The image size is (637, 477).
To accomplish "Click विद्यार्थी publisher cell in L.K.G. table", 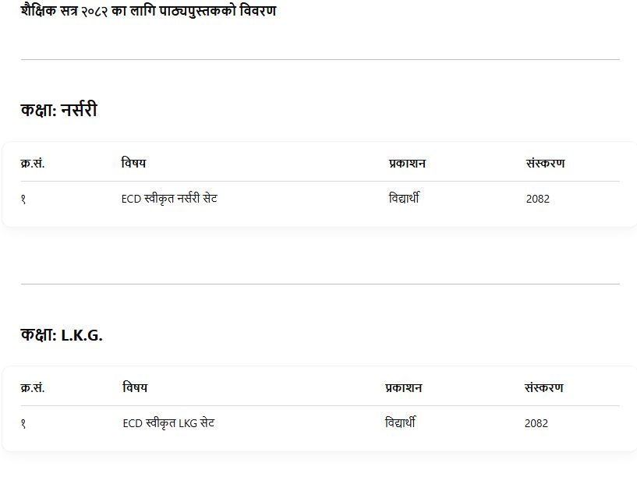I will [400, 423].
